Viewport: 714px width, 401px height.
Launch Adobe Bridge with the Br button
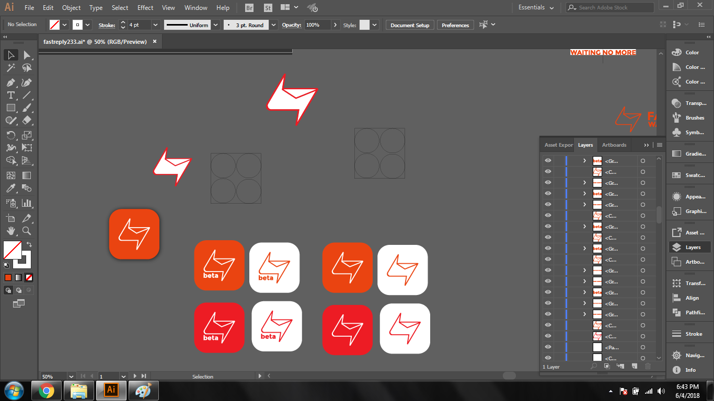(x=249, y=8)
